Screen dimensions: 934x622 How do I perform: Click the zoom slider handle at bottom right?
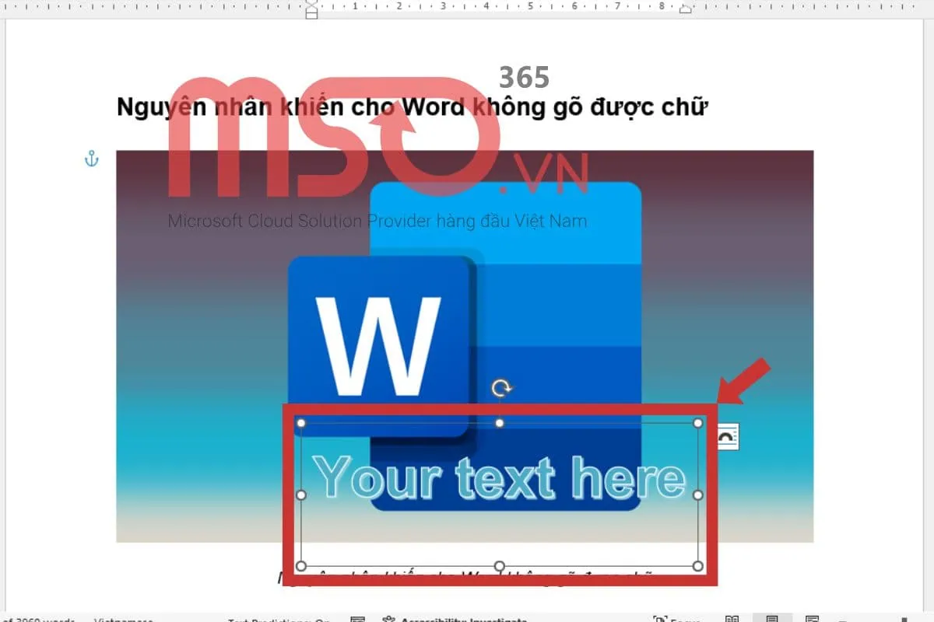pos(904,618)
